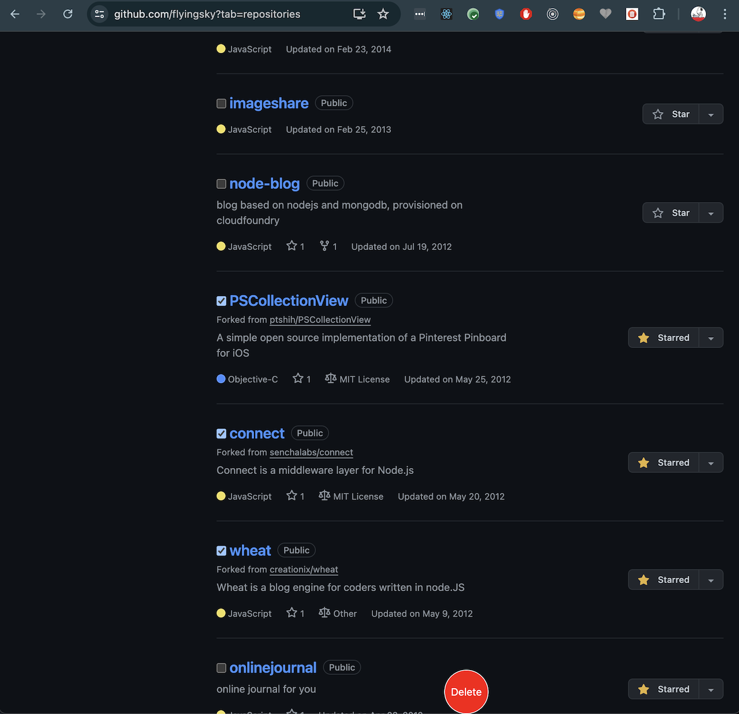Click the star count on connect repository

(295, 496)
